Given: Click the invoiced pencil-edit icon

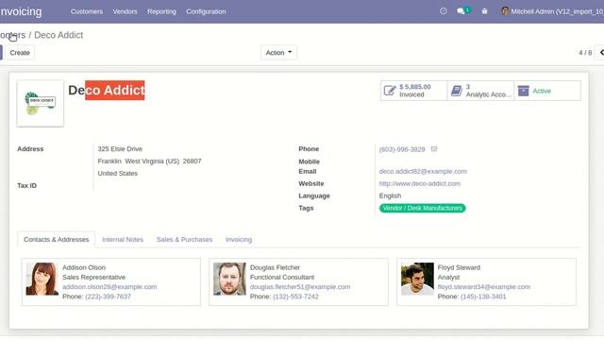Looking at the screenshot, I should (x=390, y=91).
